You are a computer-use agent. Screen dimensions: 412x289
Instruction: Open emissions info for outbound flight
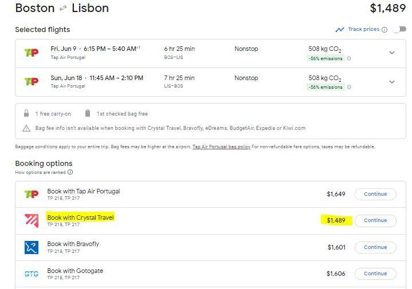(349, 58)
